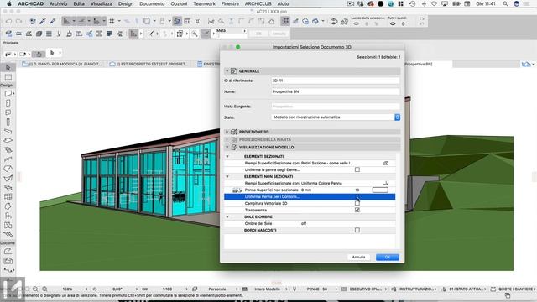This screenshot has height=302, width=537.
Task: Uncheck the Trasparenza checkbox
Action: point(357,210)
